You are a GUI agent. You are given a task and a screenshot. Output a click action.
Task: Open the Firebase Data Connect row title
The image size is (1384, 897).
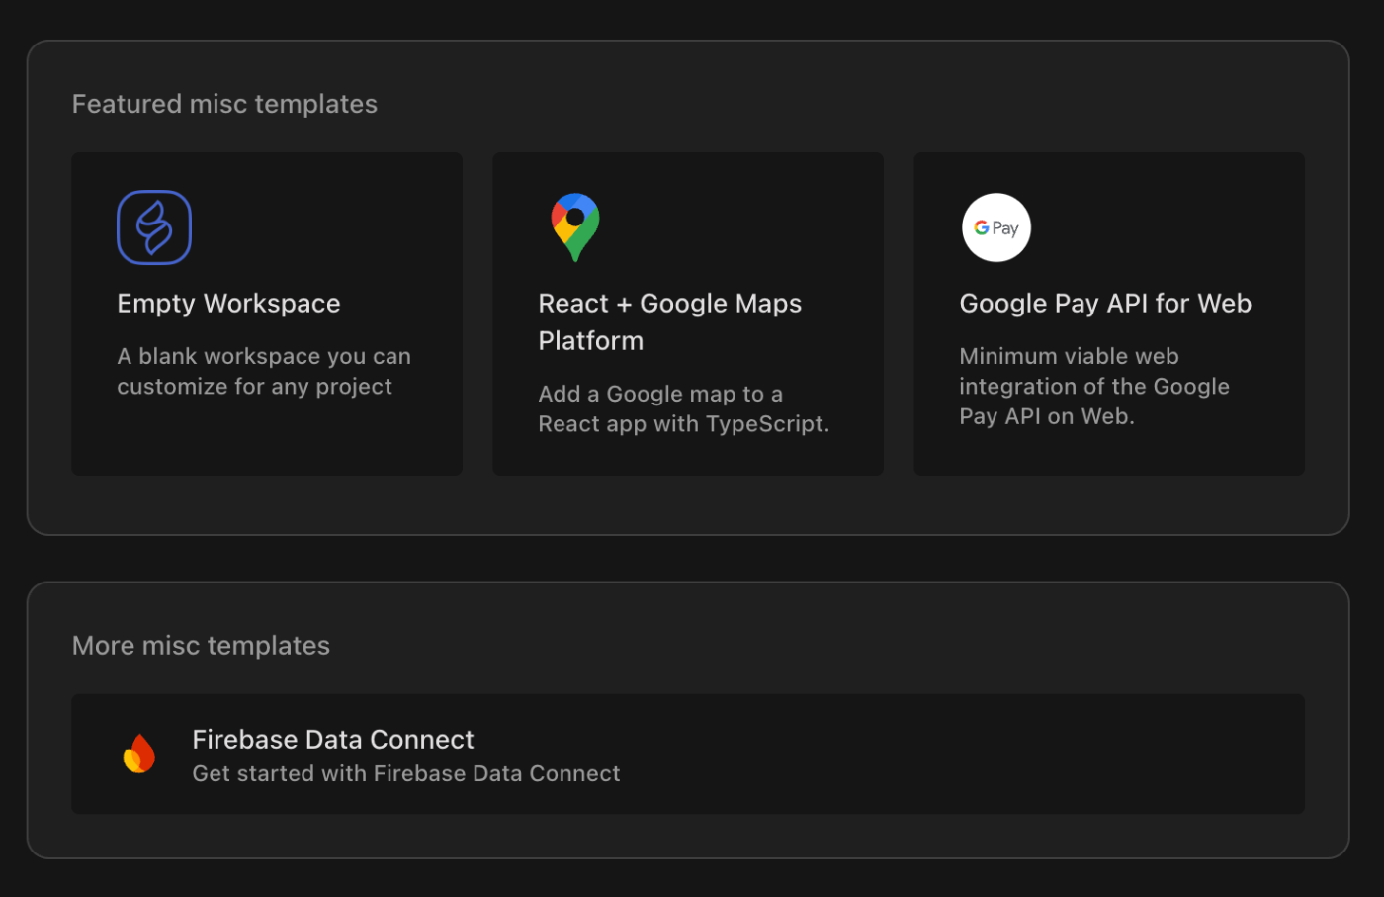coord(333,739)
